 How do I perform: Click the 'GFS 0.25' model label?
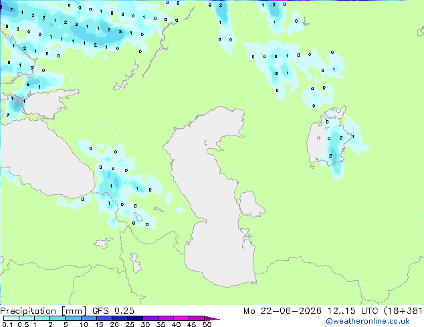pos(113,311)
